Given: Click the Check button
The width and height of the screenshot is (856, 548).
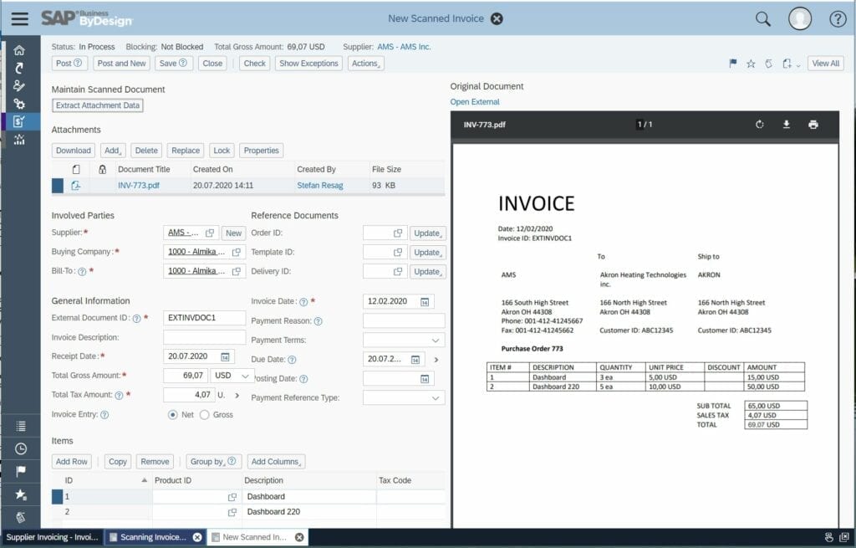Looking at the screenshot, I should (254, 64).
